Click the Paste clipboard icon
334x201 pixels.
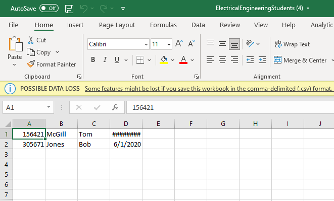pyautogui.click(x=15, y=44)
